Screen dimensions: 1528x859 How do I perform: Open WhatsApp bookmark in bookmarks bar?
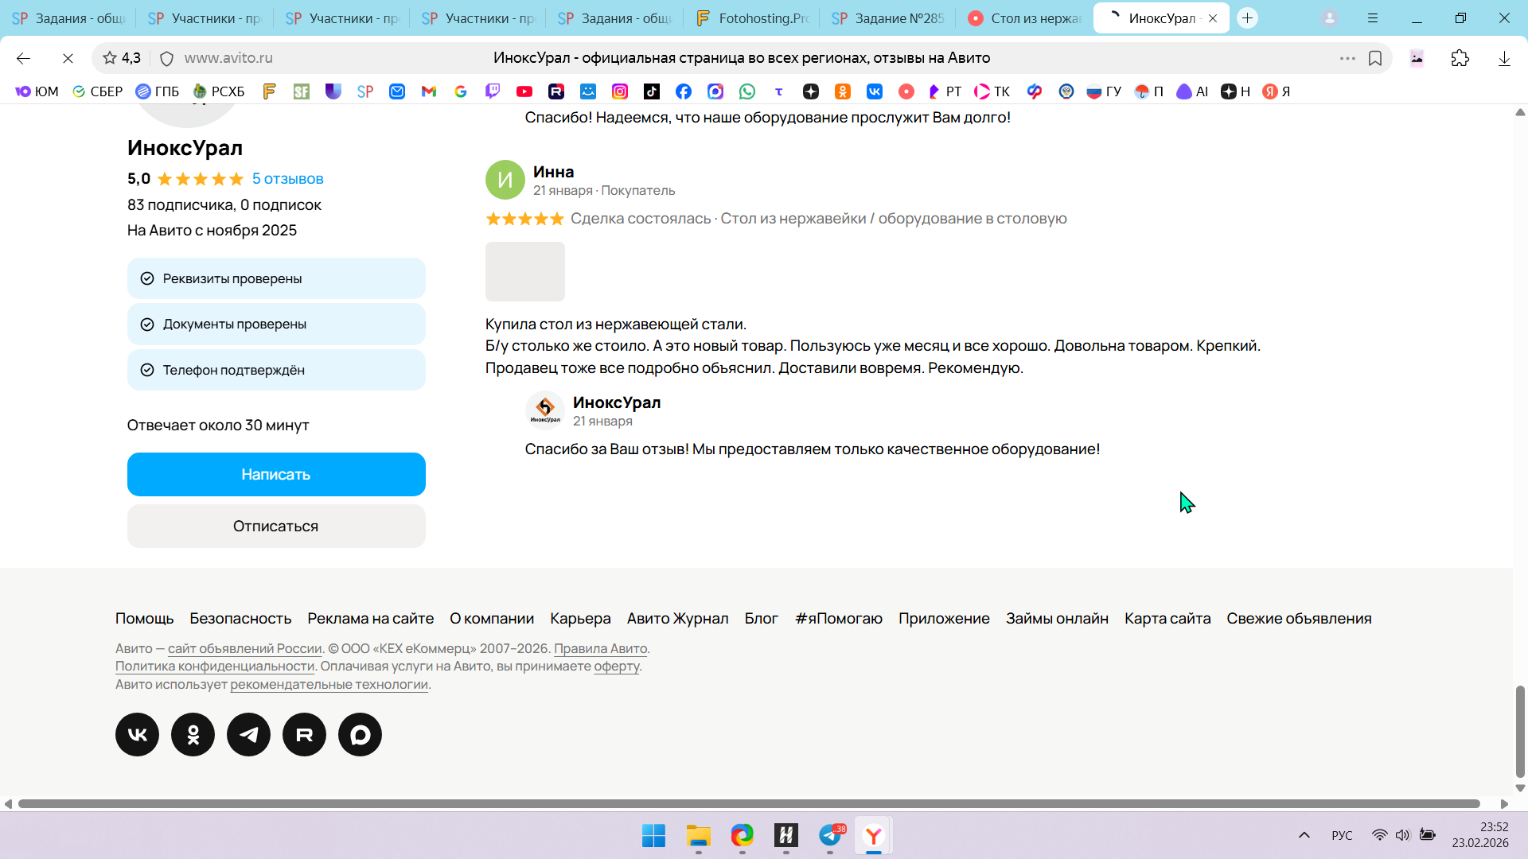(x=746, y=91)
